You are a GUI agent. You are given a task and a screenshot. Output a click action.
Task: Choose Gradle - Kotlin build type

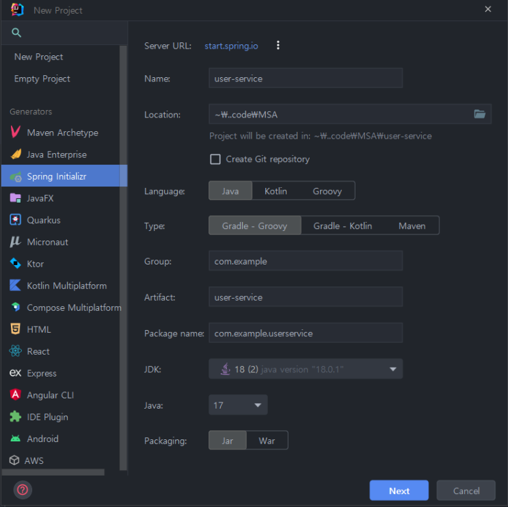point(343,225)
